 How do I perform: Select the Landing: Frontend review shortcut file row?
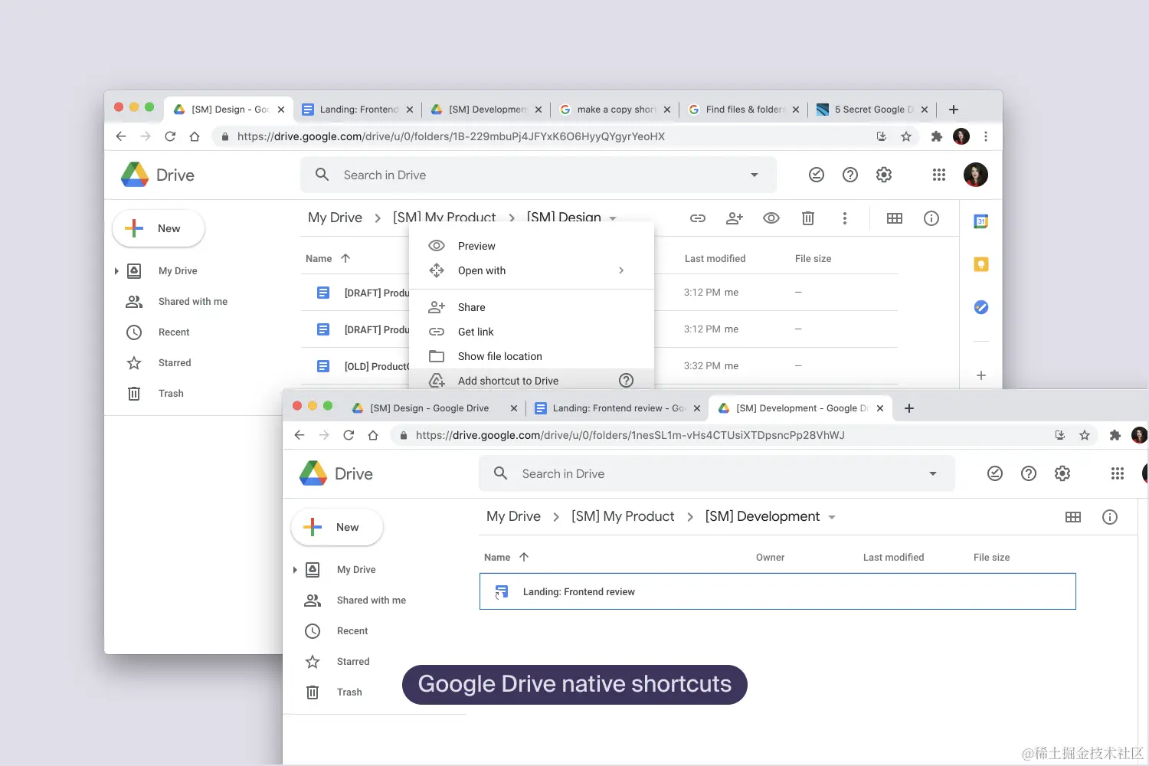tap(777, 591)
